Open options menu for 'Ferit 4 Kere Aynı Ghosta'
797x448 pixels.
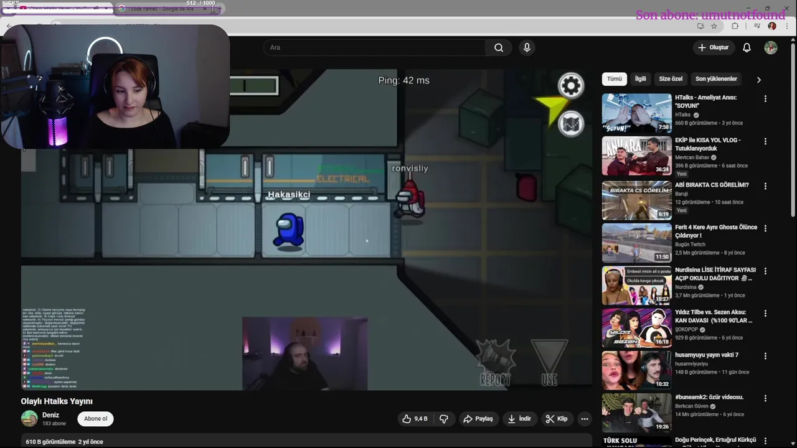pyautogui.click(x=765, y=228)
